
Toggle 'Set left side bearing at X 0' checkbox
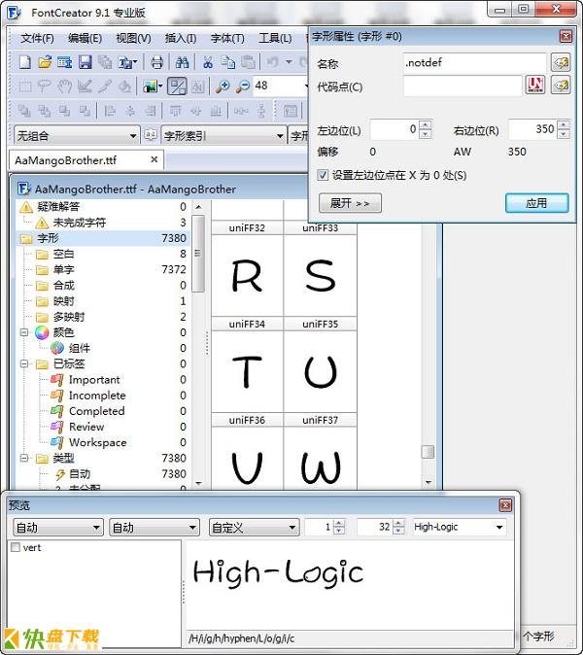click(x=323, y=175)
